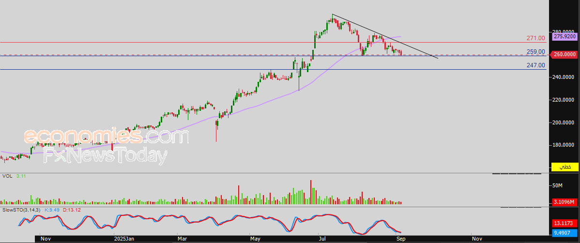This screenshot has width=580, height=243.
Task: Click the SlowSTO(3,14,3) indicator label
Action: tap(22, 210)
